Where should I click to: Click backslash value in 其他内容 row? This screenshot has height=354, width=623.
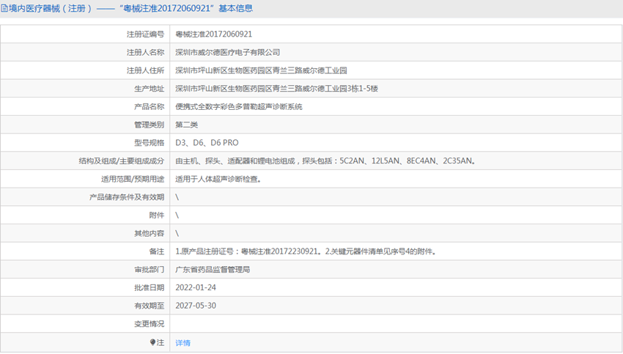click(x=177, y=234)
